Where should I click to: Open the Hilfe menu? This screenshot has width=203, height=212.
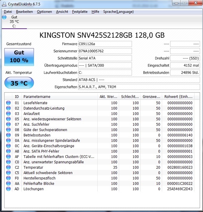pyautogui.click(x=95, y=12)
